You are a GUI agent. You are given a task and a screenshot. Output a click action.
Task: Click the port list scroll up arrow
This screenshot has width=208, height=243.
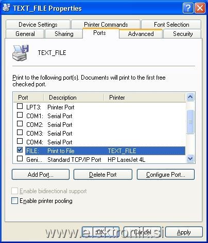click(190, 97)
